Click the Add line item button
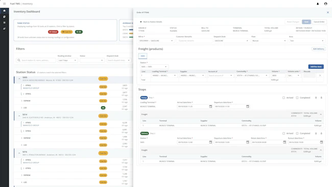332x187 pixels. [x=316, y=67]
